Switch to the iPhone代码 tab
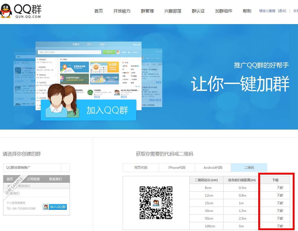The height and width of the screenshot is (231, 298). coord(177,167)
